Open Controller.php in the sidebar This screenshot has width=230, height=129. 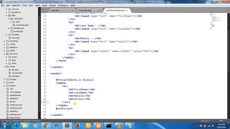tap(22, 25)
